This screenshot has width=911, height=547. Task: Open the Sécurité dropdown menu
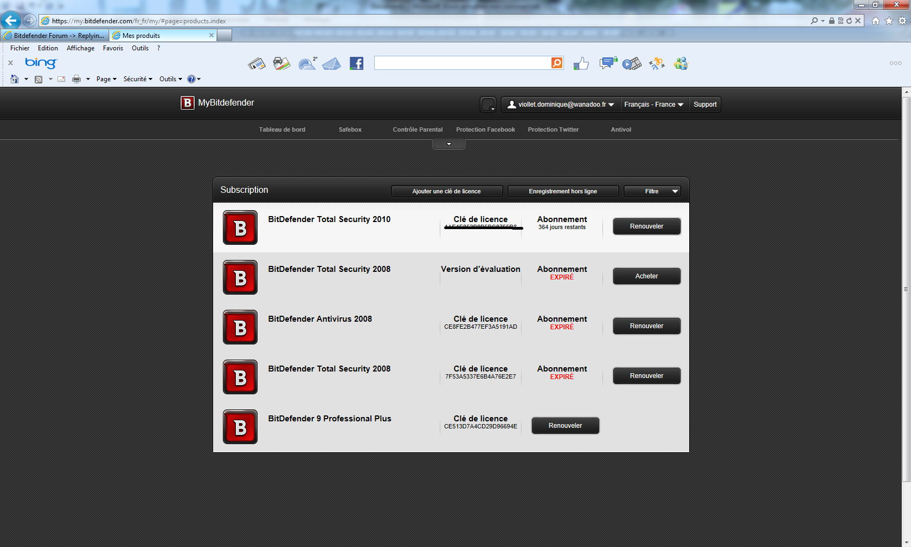pyautogui.click(x=138, y=79)
